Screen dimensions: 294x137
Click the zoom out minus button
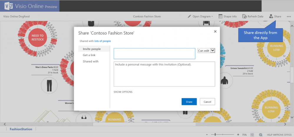[x=207, y=135]
